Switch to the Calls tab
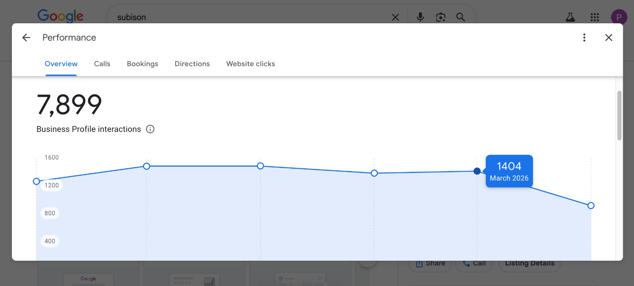 pos(102,64)
